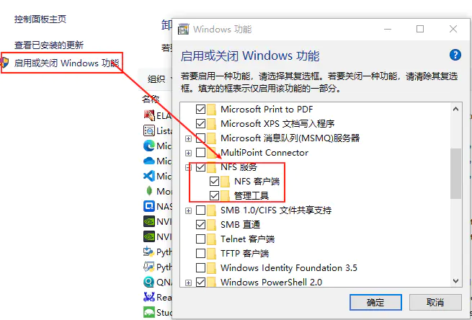
Task: Select the OneDrive cloud icon in the list
Action: pyautogui.click(x=149, y=161)
